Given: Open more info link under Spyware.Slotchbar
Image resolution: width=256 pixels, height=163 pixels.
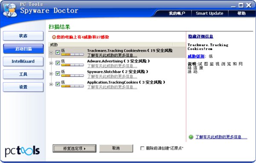Looking at the screenshot, I should click(112, 76).
